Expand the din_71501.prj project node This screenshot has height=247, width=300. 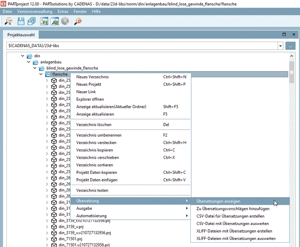47,239
